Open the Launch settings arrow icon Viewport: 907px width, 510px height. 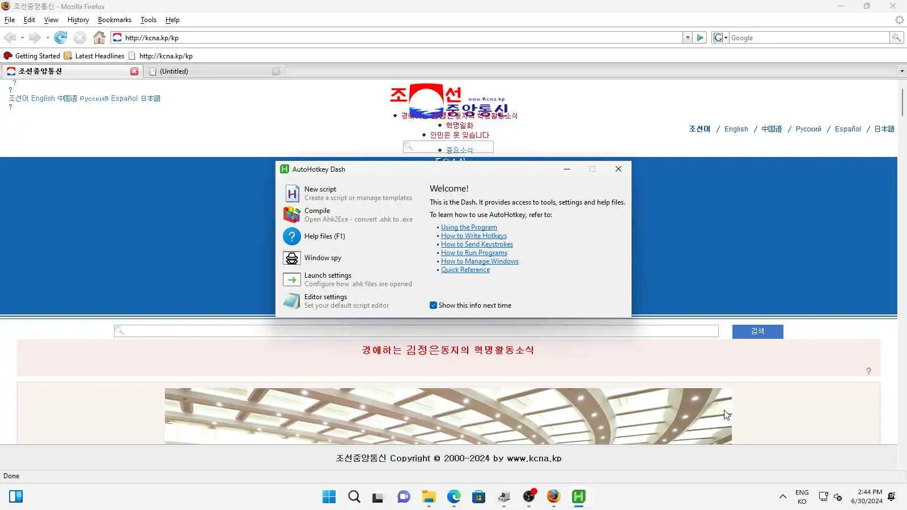[292, 279]
